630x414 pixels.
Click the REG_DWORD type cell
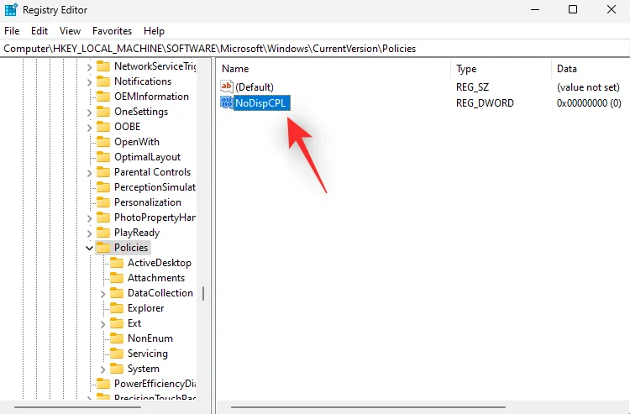(x=485, y=103)
